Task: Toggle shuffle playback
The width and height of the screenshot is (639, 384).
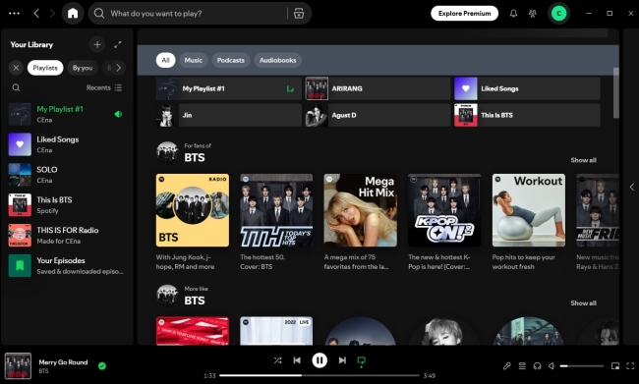Action: click(x=277, y=360)
